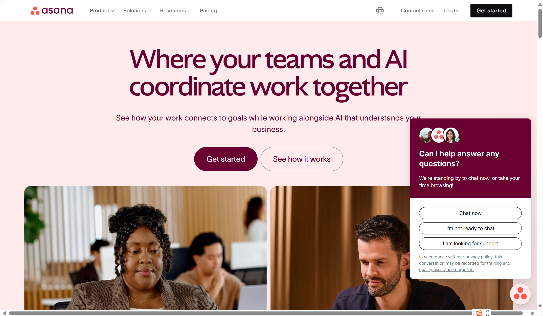The width and height of the screenshot is (543, 316).
Task: Click the horizontal scroll right arrow
Action: point(533,313)
